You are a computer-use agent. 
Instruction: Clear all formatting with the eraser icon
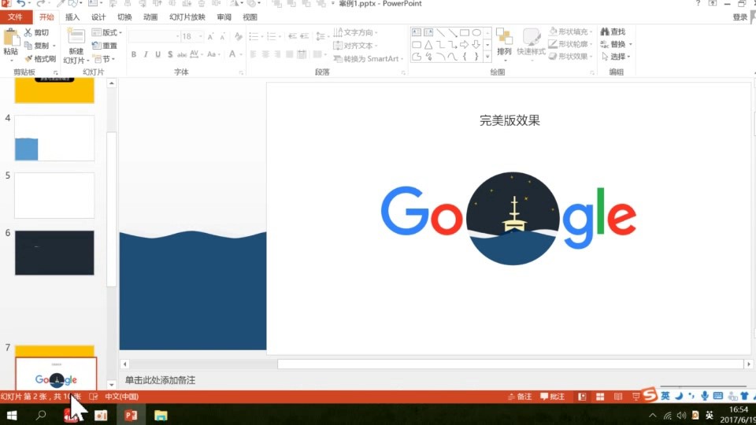(238, 37)
